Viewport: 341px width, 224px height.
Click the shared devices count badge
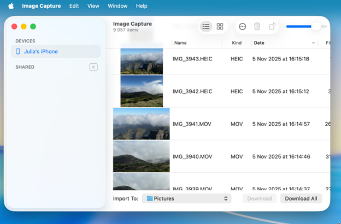pyautogui.click(x=93, y=67)
